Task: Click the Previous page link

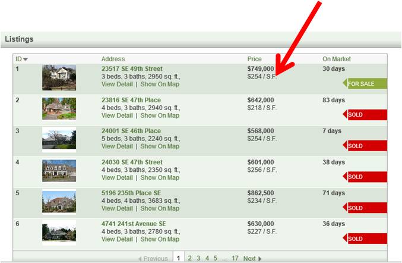Action: tap(153, 258)
